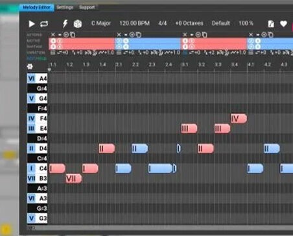Image resolution: width=293 pixels, height=236 pixels.
Task: Click the minus icon above bar 1
Action: click(60, 34)
